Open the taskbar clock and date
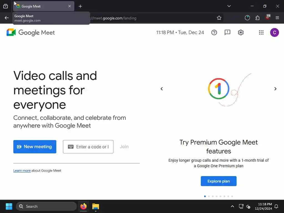Viewport: 284px width, 213px height. [x=263, y=206]
